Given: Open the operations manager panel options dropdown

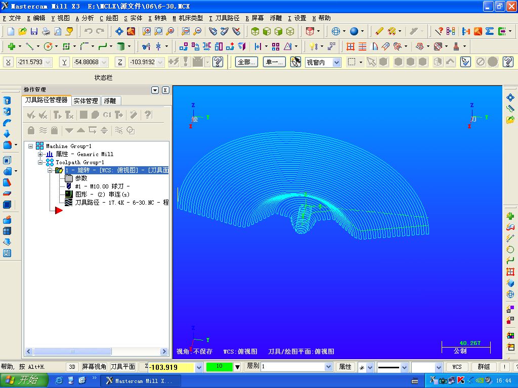Looking at the screenshot, I should pos(155,90).
